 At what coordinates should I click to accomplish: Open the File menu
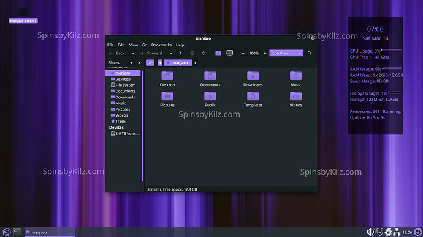pos(110,45)
